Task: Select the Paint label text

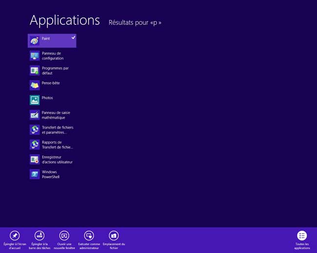Action: tap(46, 38)
